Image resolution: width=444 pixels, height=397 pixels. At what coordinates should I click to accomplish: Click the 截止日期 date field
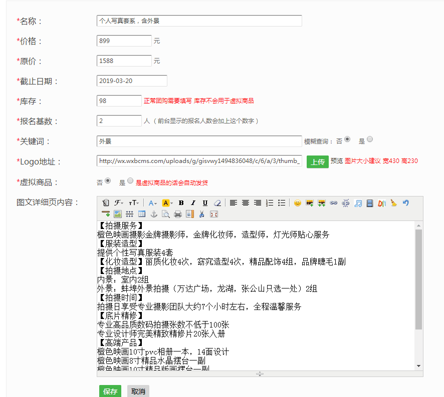(132, 81)
